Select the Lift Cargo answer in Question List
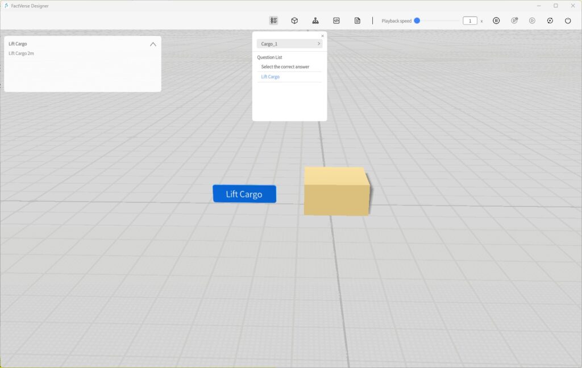 point(270,76)
